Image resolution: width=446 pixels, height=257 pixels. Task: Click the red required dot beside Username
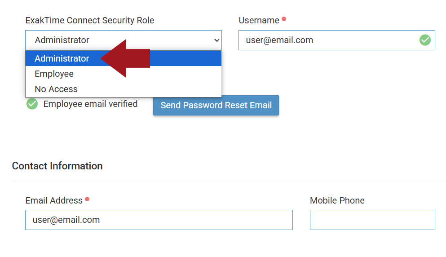coord(284,19)
